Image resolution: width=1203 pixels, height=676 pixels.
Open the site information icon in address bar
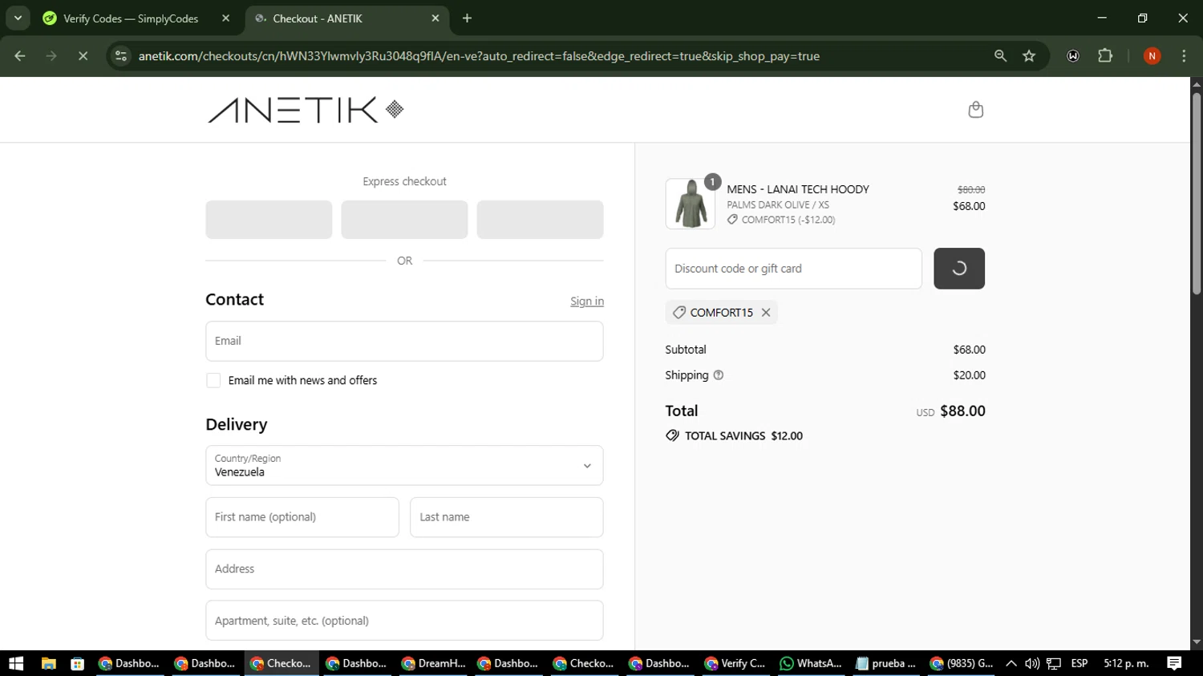121,56
